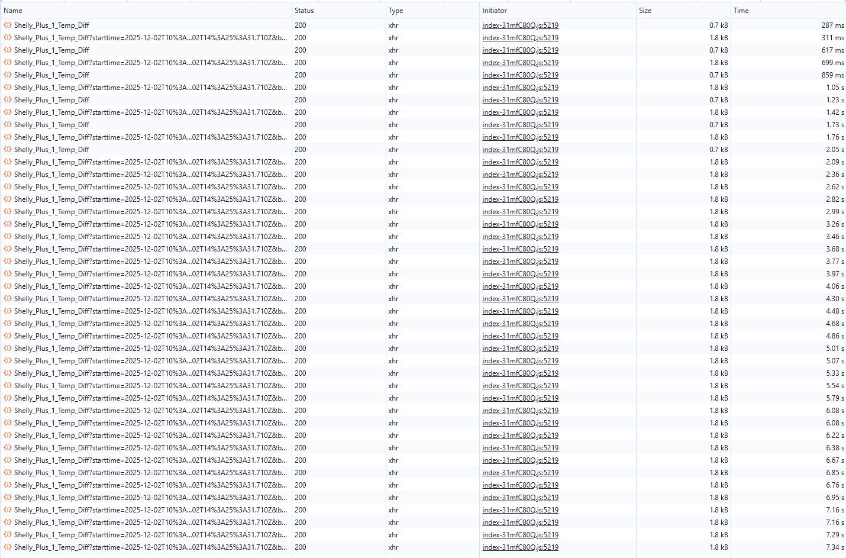
Task: Pick the xhr icon of the 3.26 s request
Action: tap(8, 224)
